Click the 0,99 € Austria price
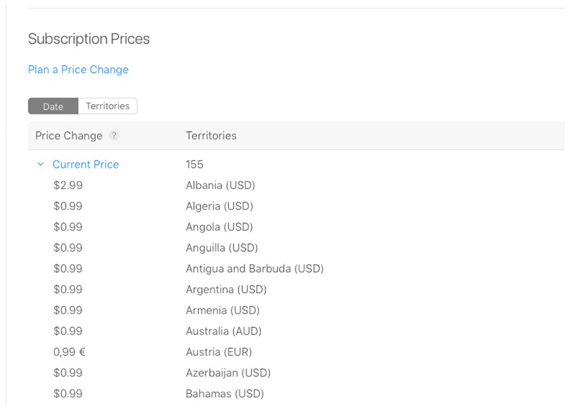570x411 pixels. (70, 352)
